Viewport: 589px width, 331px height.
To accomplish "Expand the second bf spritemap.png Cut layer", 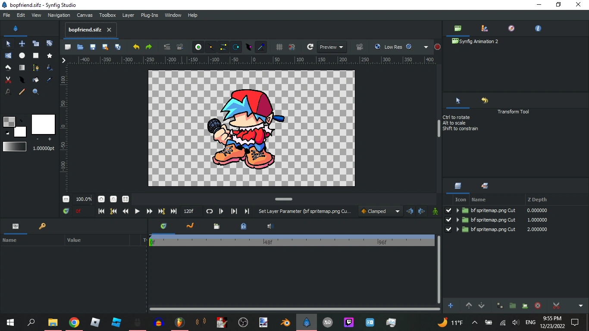I will (457, 220).
